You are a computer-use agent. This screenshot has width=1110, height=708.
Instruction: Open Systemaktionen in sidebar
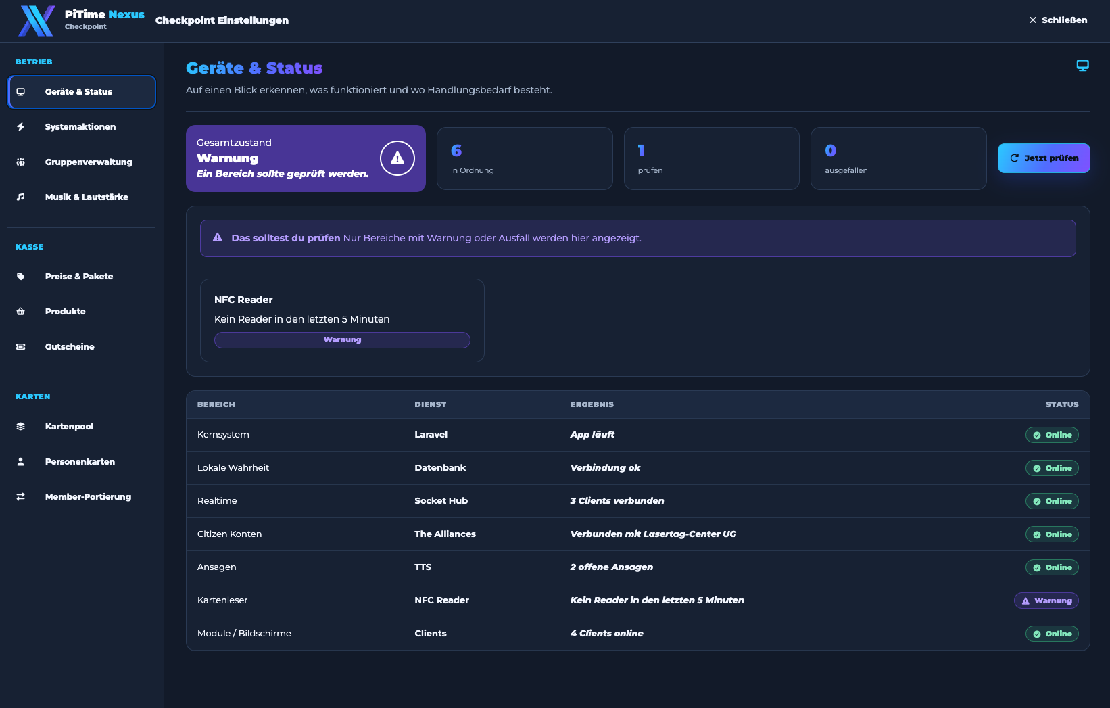pos(82,127)
